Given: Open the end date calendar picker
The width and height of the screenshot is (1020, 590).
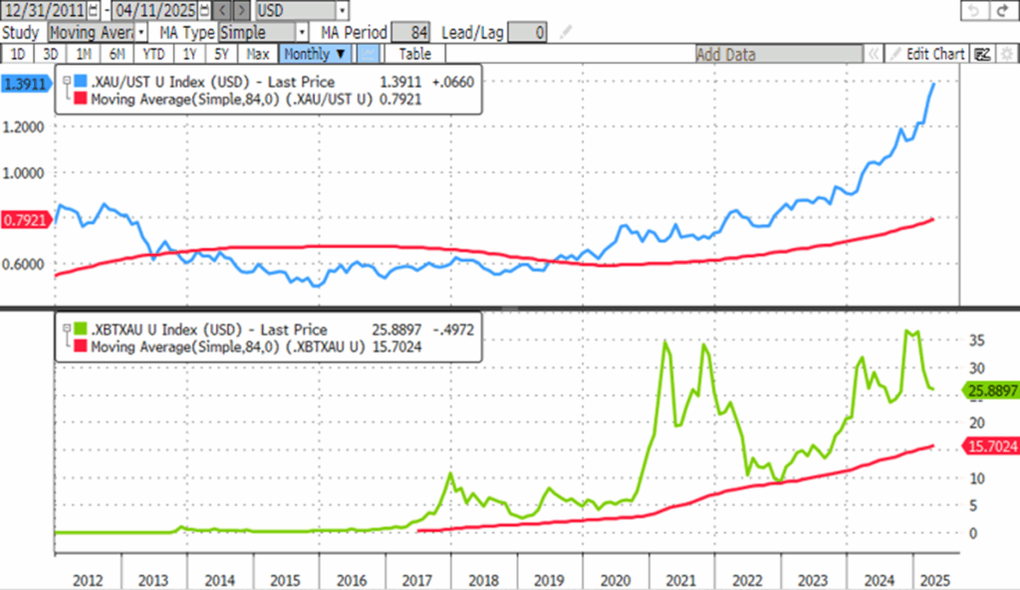Looking at the screenshot, I should tap(202, 11).
